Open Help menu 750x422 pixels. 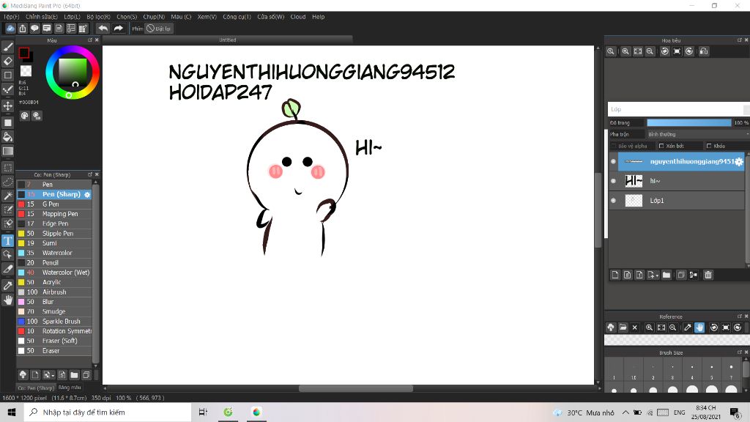318,17
